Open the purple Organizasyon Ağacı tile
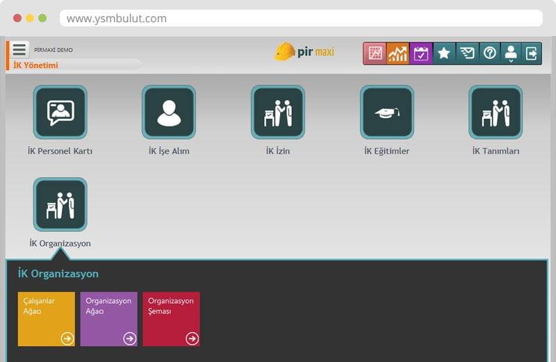556x362 pixels. 108,319
